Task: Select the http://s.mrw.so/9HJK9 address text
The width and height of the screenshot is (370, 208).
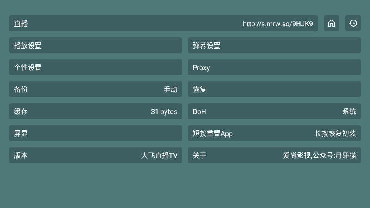Action: (278, 24)
